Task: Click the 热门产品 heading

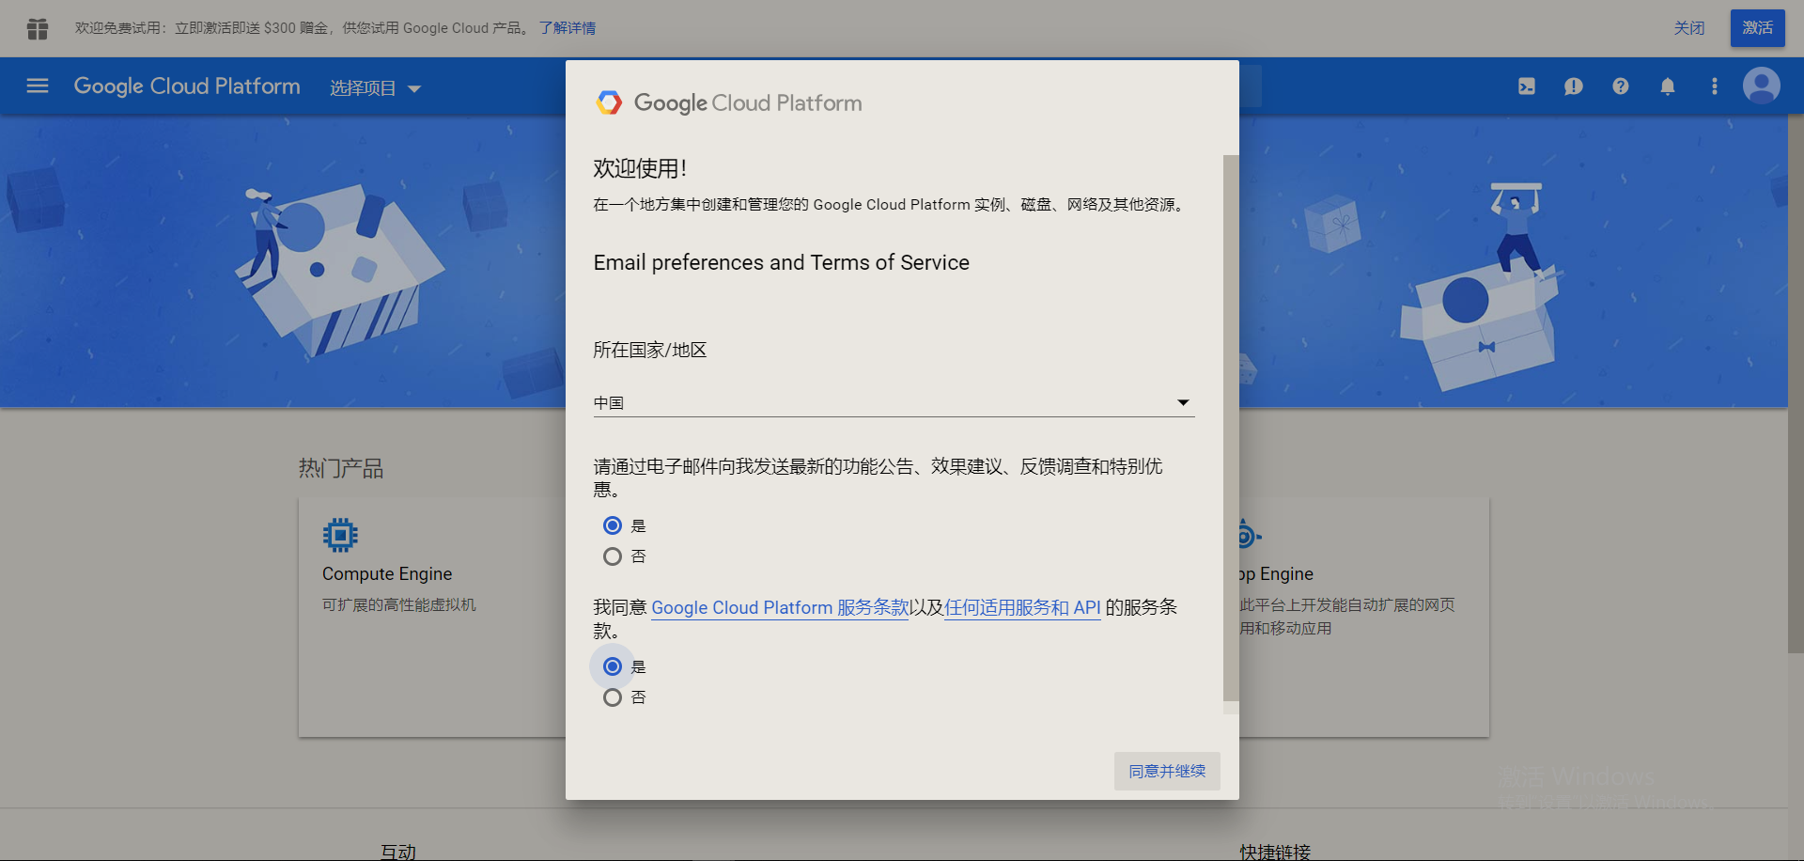Action: tap(341, 468)
